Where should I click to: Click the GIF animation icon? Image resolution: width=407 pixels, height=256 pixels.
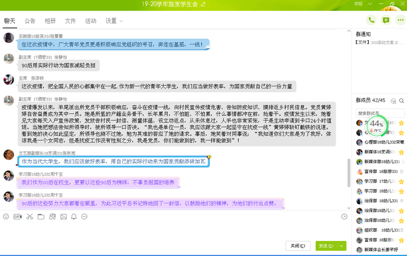(x=18, y=217)
